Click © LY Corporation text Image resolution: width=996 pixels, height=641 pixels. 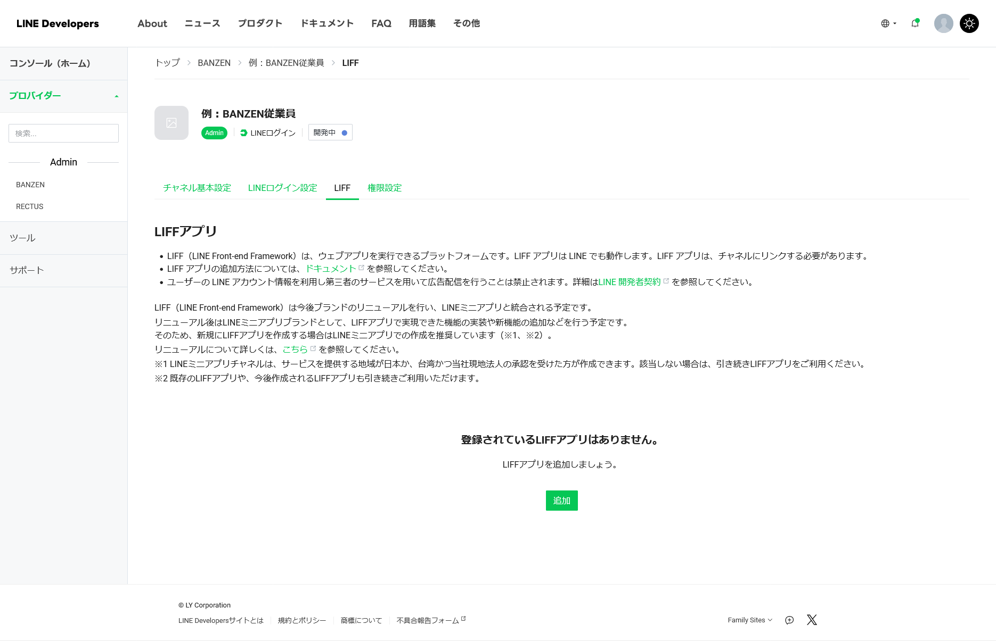click(205, 605)
